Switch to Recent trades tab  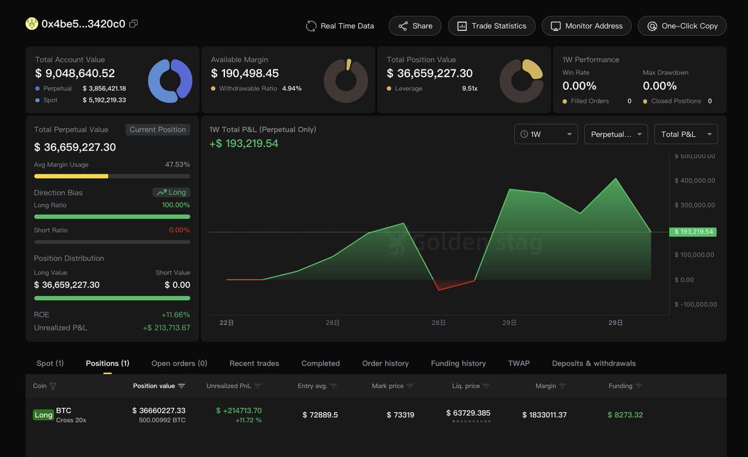click(x=254, y=363)
